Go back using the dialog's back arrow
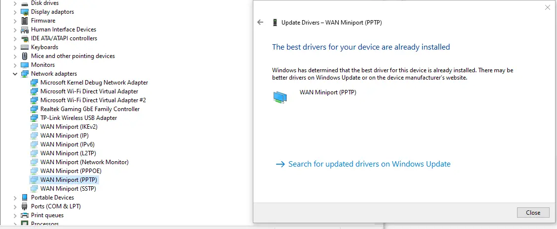The image size is (557, 229). [x=260, y=22]
